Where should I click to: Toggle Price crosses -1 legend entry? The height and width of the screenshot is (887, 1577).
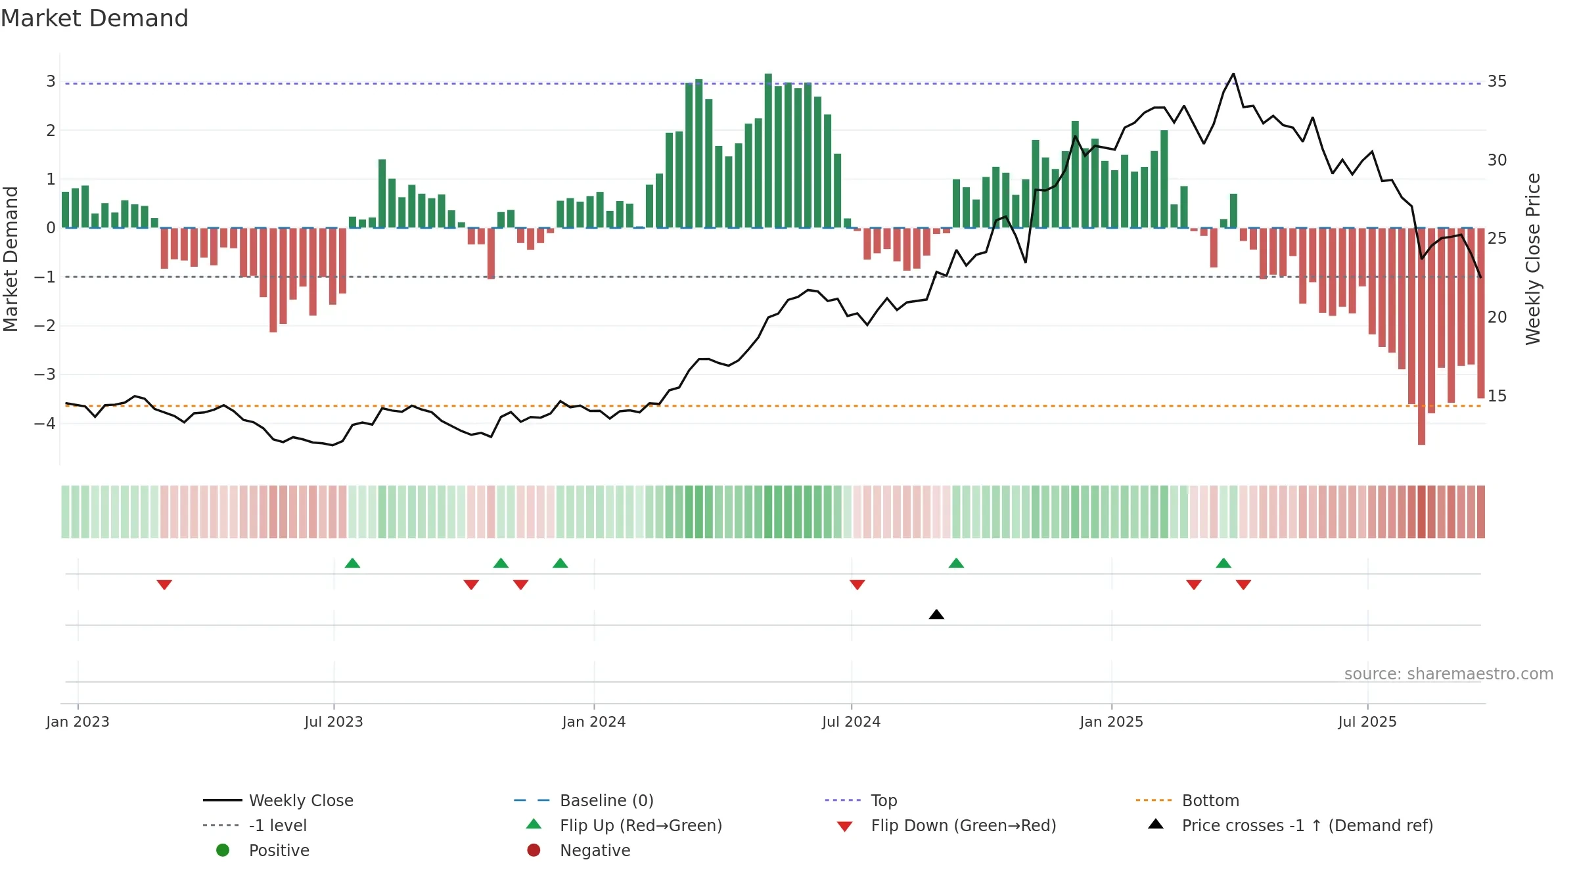click(x=1291, y=825)
